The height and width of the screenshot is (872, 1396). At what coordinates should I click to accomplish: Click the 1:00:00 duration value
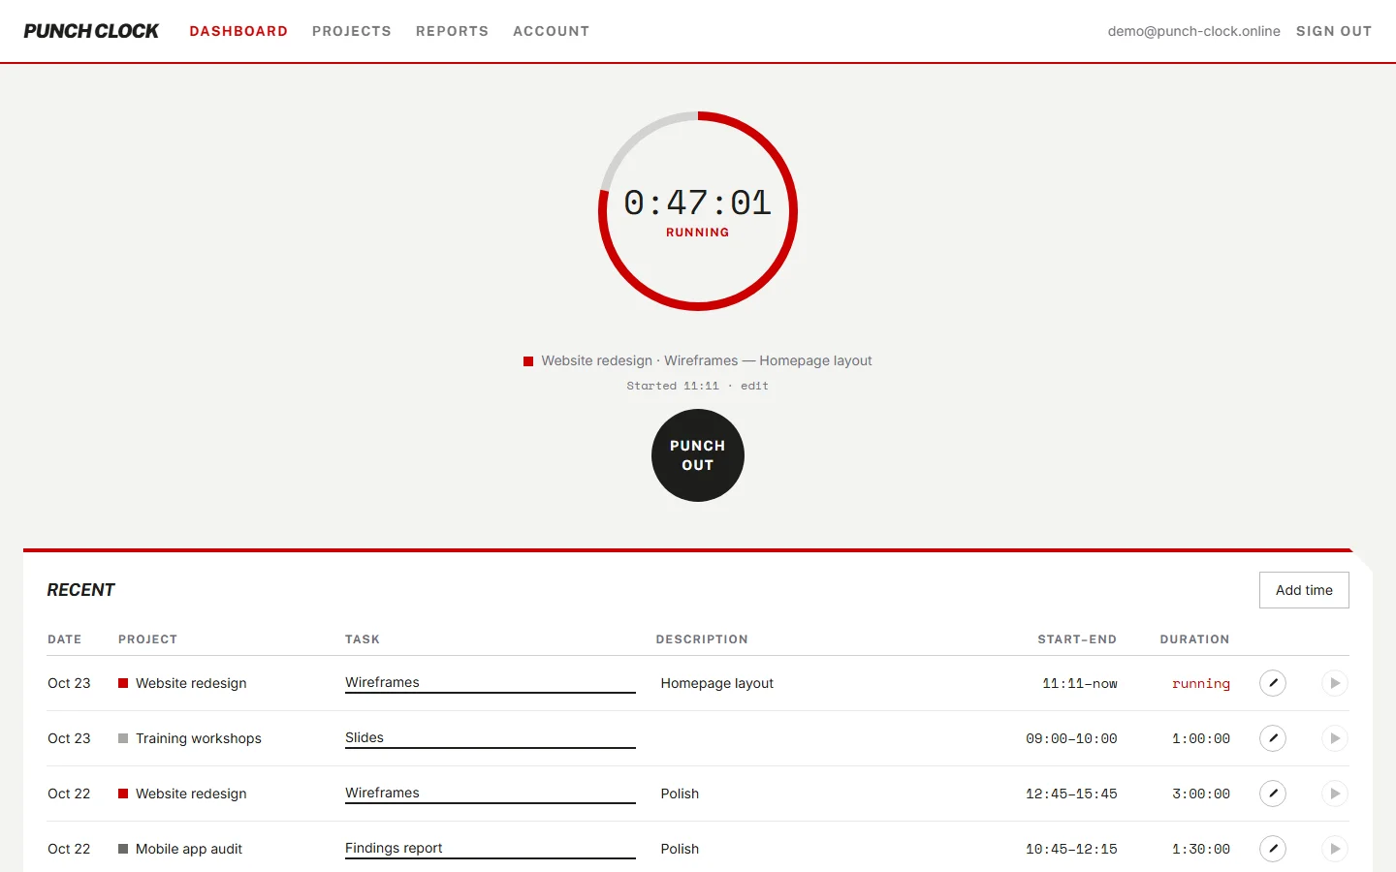(1201, 738)
